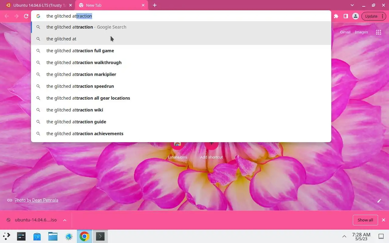The image size is (389, 243).
Task: Click the Chrome icon in taskbar
Action: click(84, 236)
